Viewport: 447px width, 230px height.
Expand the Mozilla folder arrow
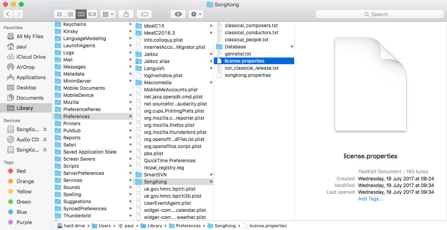[x=131, y=102]
